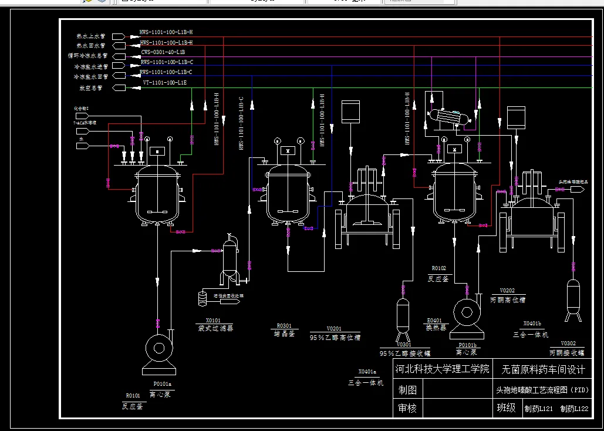Image resolution: width=604 pixels, height=431 pixels.
Task: Select the P0101a centrifugal pump symbol
Action: pyautogui.click(x=159, y=352)
